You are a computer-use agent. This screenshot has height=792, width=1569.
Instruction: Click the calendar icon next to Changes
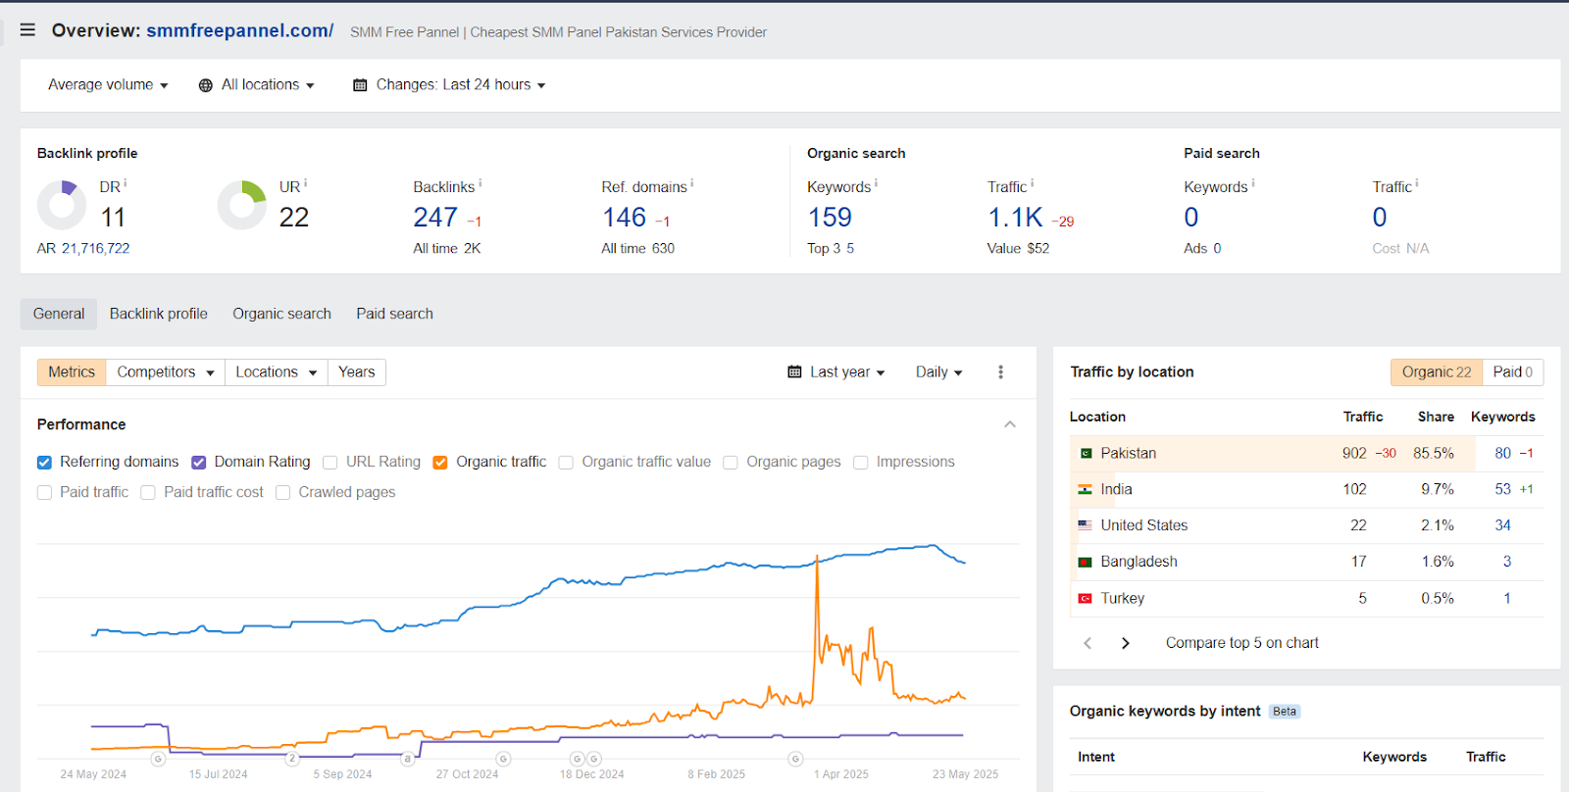360,85
